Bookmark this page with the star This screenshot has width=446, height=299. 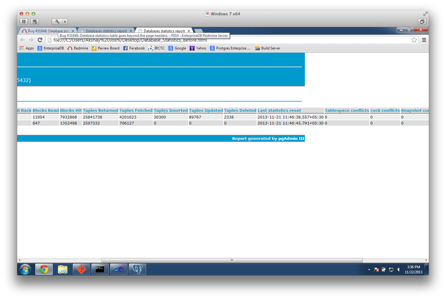pos(414,40)
